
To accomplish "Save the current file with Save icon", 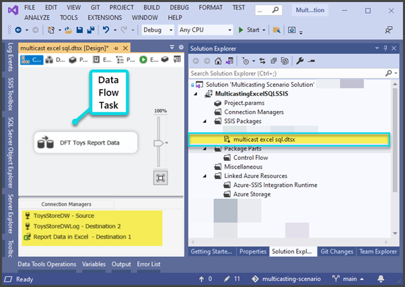I will 79,30.
